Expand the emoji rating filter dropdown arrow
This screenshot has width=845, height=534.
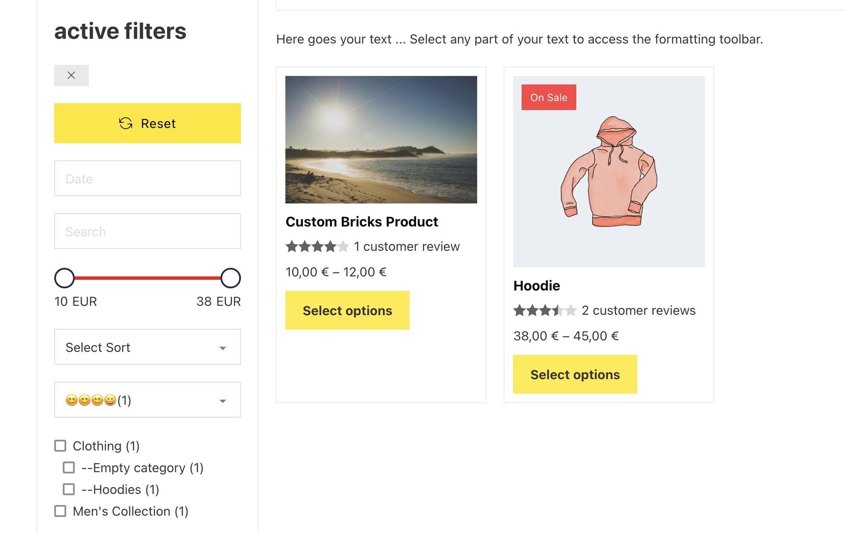[223, 401]
